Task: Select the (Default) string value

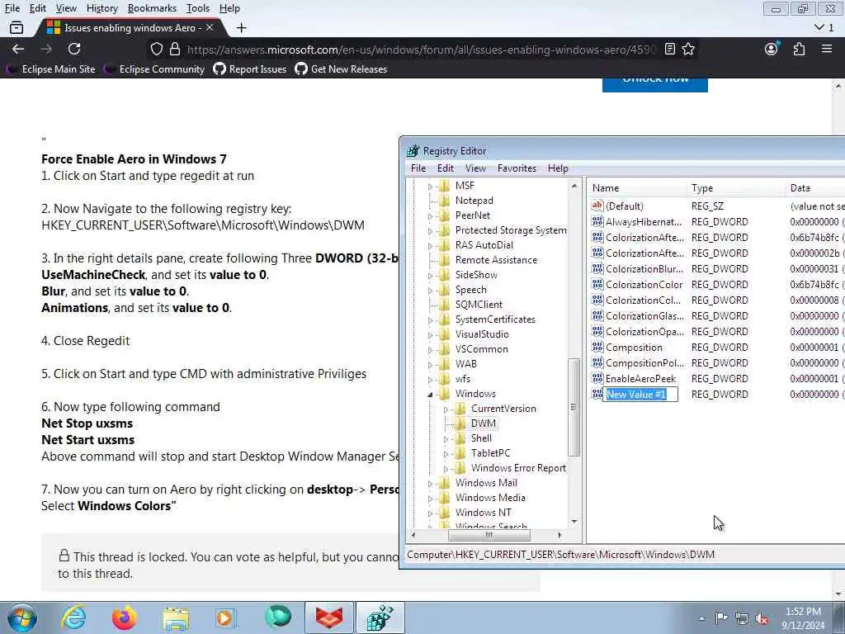Action: (x=624, y=206)
